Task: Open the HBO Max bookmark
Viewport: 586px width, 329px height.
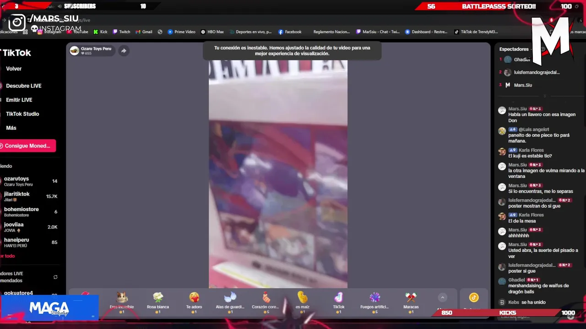Action: pyautogui.click(x=212, y=32)
